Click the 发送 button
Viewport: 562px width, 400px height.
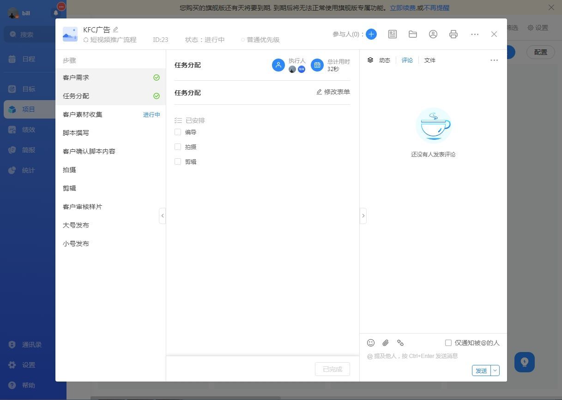tap(481, 370)
